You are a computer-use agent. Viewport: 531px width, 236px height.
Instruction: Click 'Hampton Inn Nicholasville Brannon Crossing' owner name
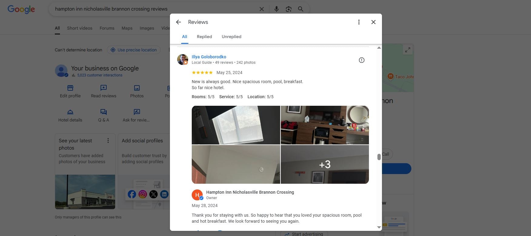click(x=250, y=192)
